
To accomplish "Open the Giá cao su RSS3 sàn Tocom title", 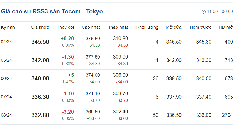I will [x=52, y=12].
